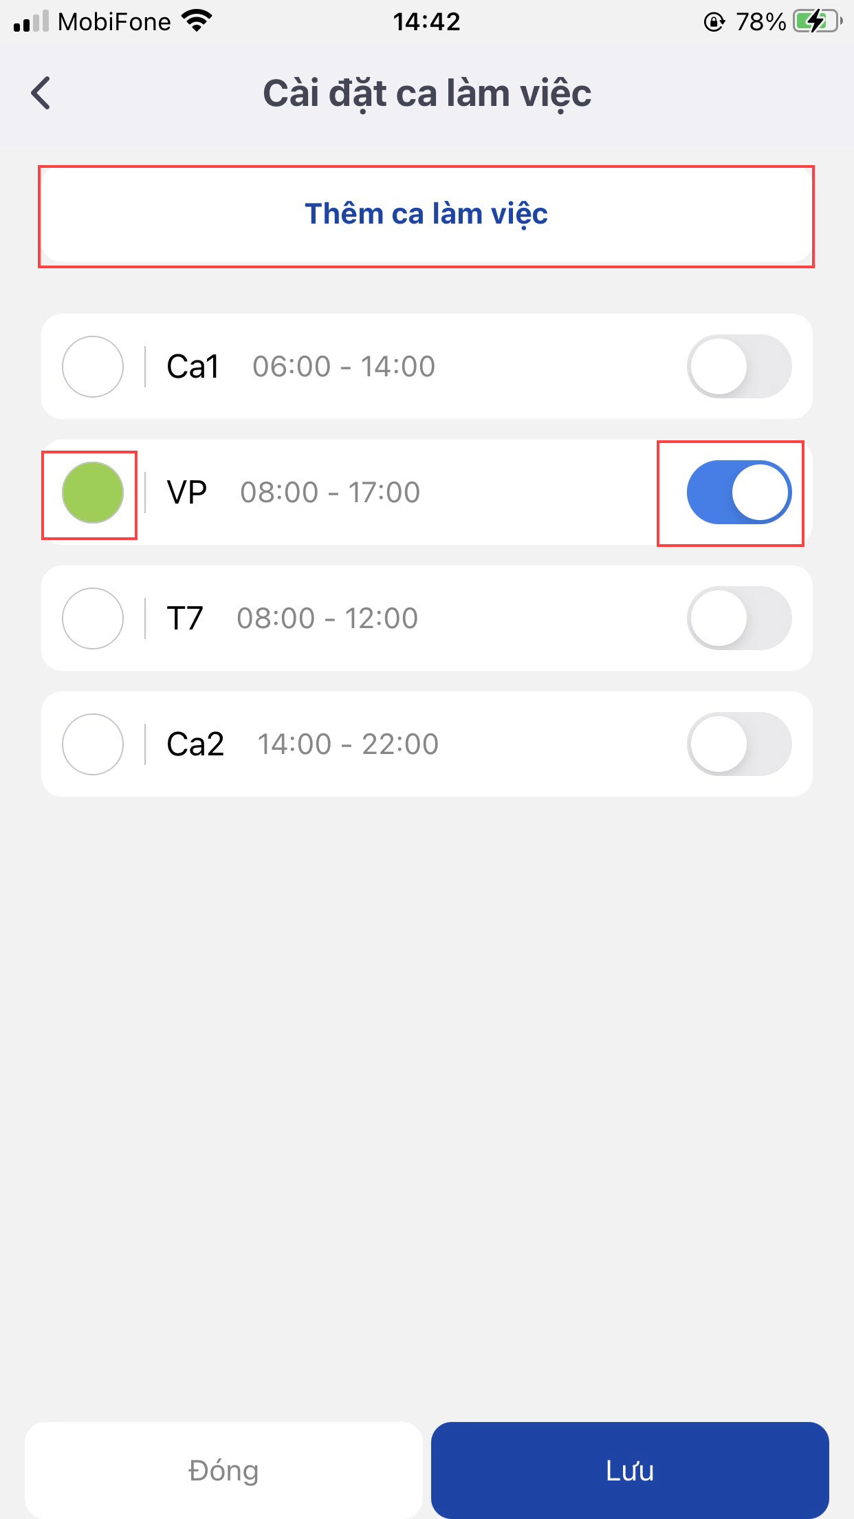854x1519 pixels.
Task: Open the Ca1 06:00 - 14:00 shift
Action: click(344, 367)
